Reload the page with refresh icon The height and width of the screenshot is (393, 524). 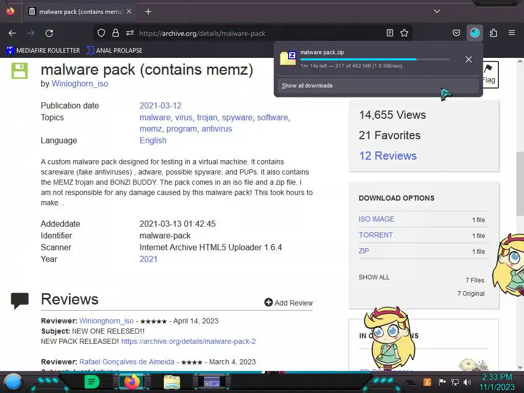49,33
